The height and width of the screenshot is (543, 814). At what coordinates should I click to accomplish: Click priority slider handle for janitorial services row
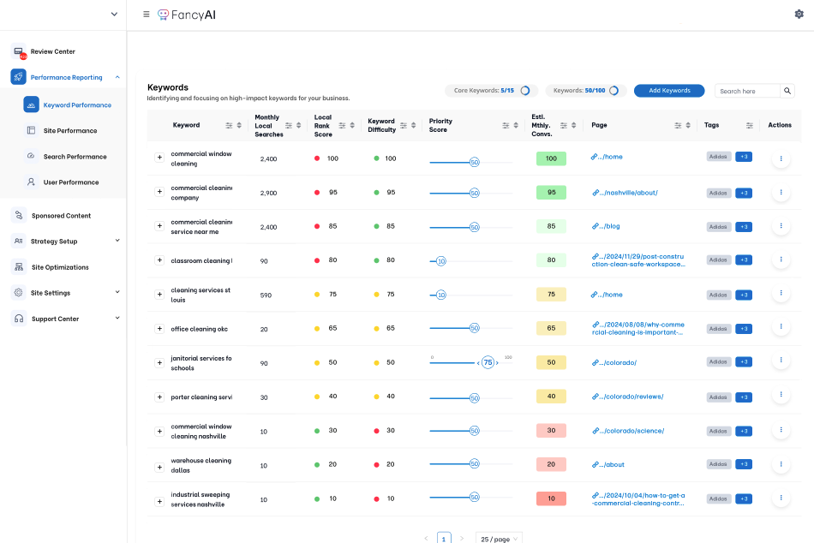[488, 363]
